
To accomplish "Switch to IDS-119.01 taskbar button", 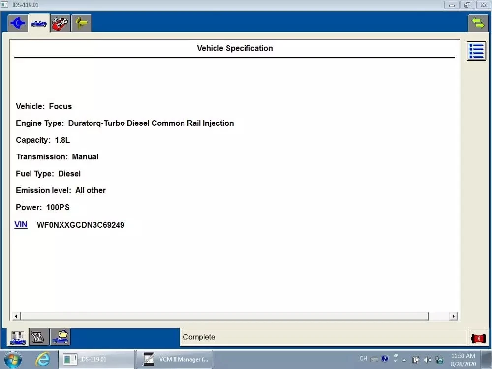I will [x=96, y=359].
